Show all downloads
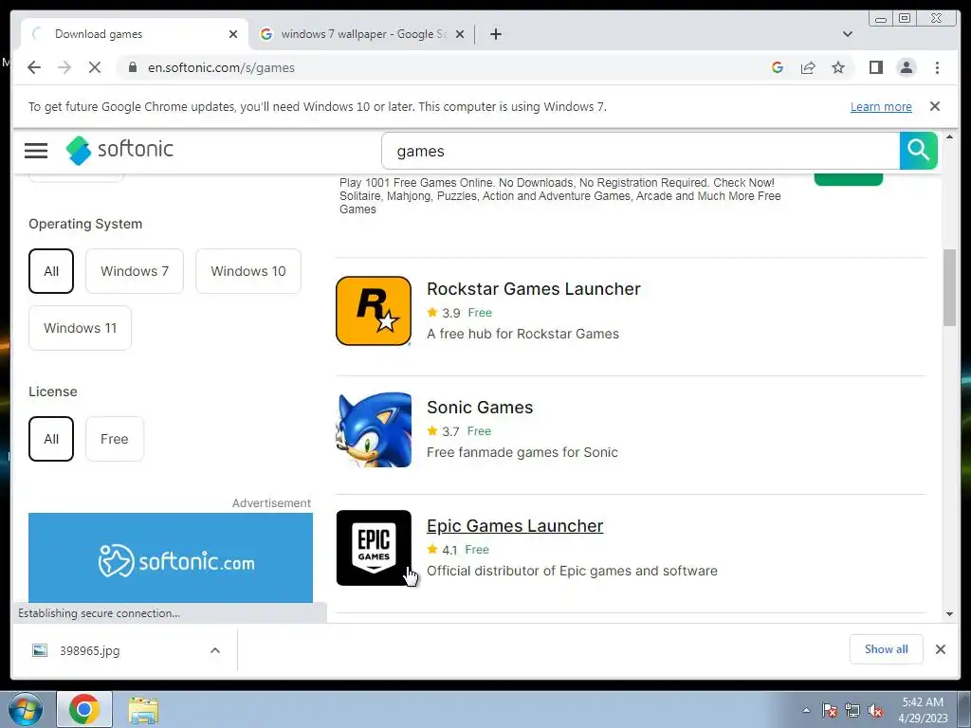 (886, 649)
